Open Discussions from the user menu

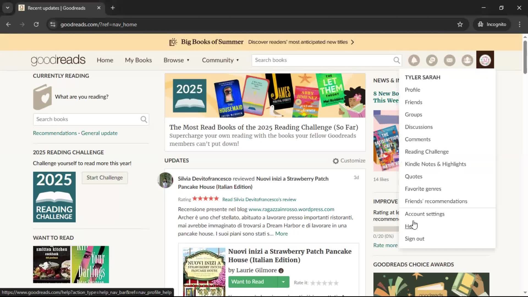(419, 127)
